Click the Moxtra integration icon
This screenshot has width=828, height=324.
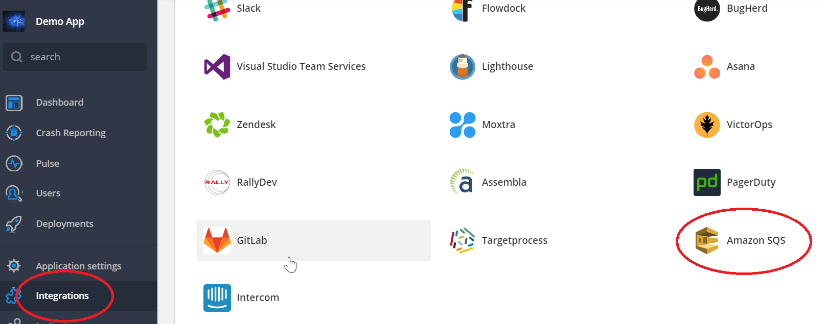click(x=463, y=124)
